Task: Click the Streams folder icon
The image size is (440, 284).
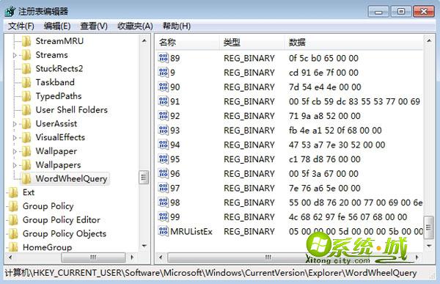Action: (x=26, y=55)
